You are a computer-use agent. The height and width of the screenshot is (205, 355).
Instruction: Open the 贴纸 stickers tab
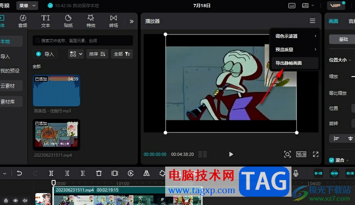68,21
